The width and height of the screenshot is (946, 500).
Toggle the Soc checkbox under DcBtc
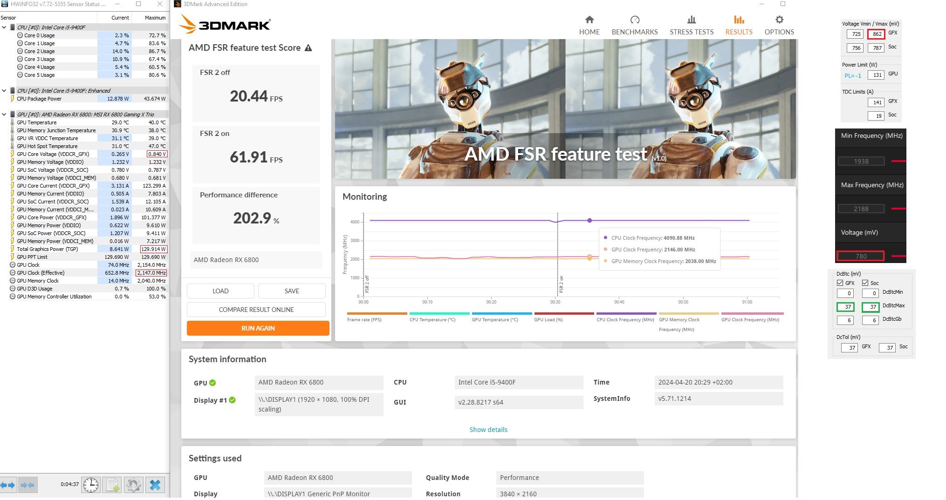pyautogui.click(x=865, y=283)
